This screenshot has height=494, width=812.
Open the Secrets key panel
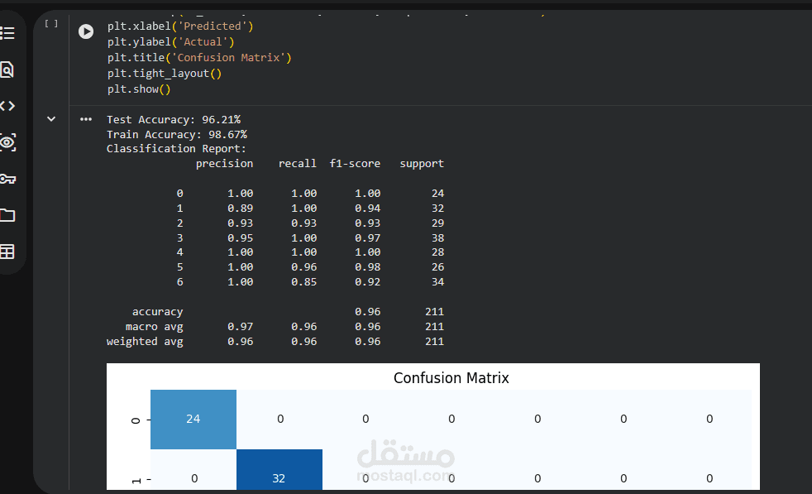coord(7,179)
